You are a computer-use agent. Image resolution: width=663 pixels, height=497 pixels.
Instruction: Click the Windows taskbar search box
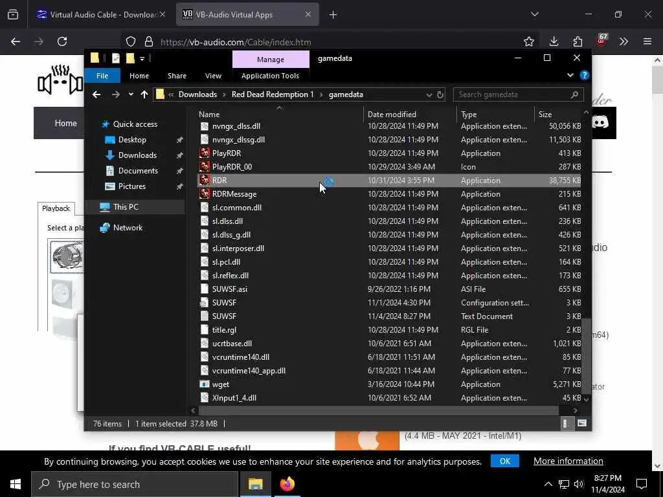(135, 484)
